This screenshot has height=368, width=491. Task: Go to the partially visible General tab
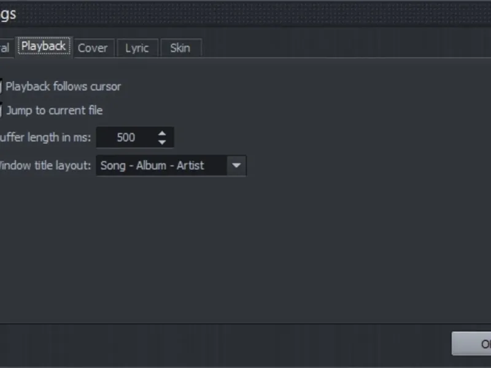5,48
